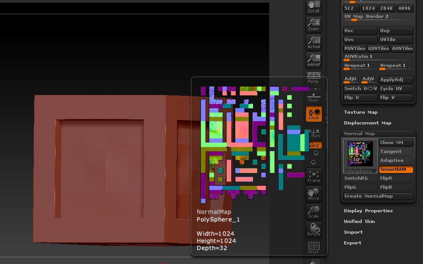
Task: Frame the mesh in view
Action: click(x=314, y=176)
